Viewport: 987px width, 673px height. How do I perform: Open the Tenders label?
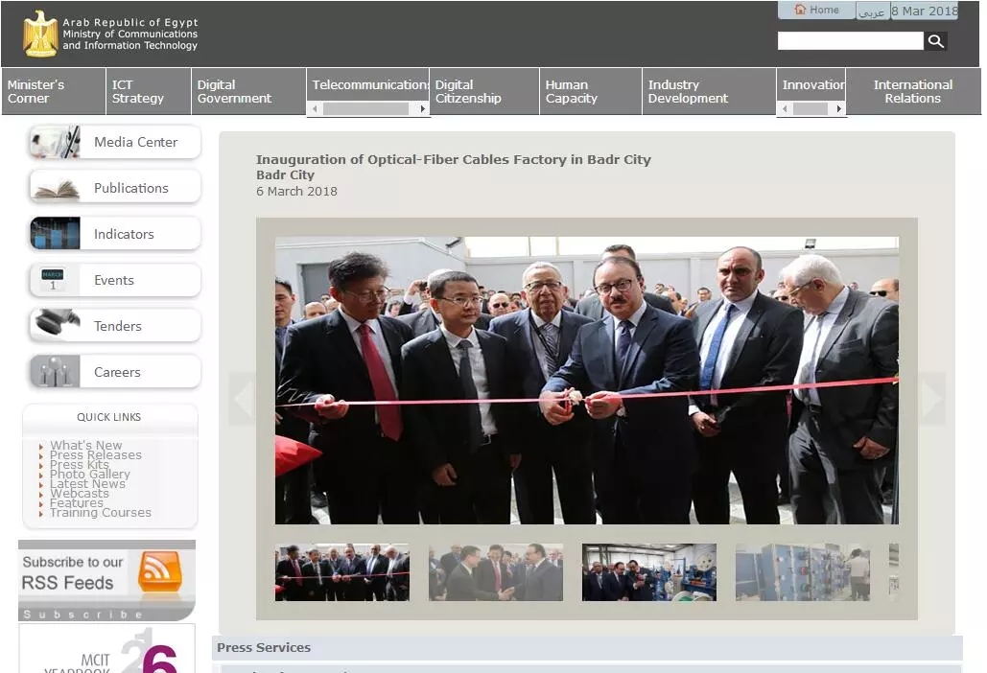click(118, 326)
